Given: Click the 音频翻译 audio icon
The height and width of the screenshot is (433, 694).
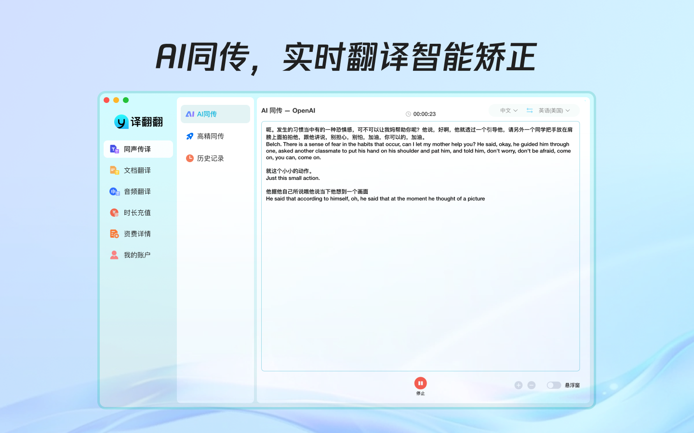Looking at the screenshot, I should tap(114, 191).
